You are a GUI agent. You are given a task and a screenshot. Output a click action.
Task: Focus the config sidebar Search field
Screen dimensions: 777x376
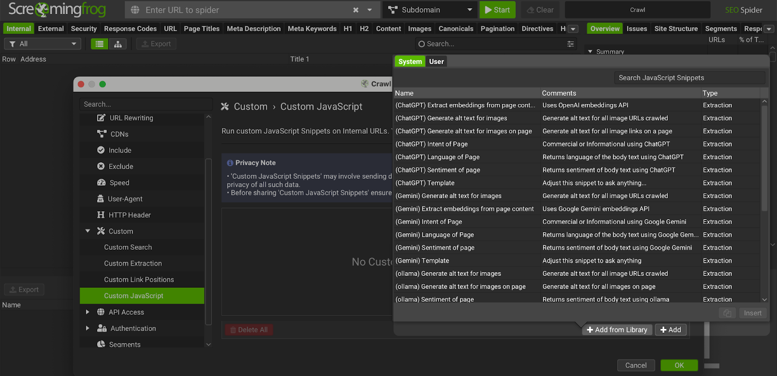tap(146, 104)
